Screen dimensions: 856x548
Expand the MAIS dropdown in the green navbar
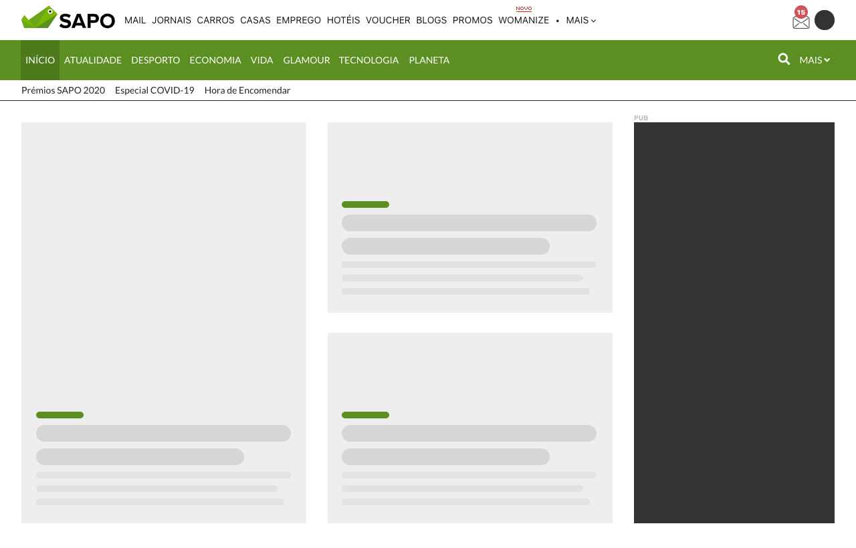point(813,60)
